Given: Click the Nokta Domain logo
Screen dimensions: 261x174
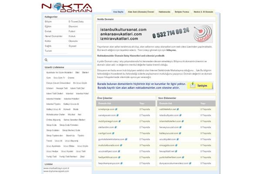Looking at the screenshot, I should (x=67, y=8).
